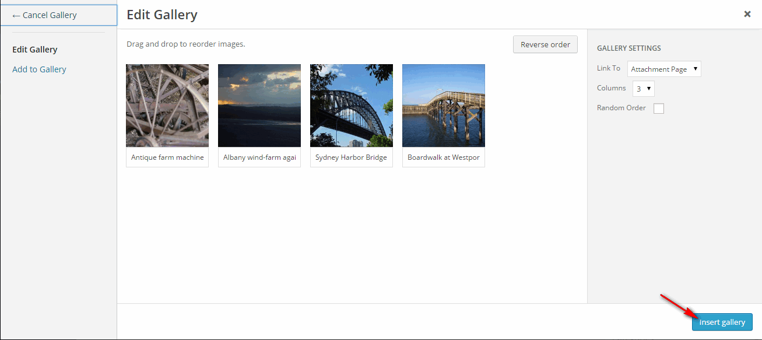The width and height of the screenshot is (762, 340).
Task: Click the Albany wind-farm caption field
Action: [x=259, y=157]
